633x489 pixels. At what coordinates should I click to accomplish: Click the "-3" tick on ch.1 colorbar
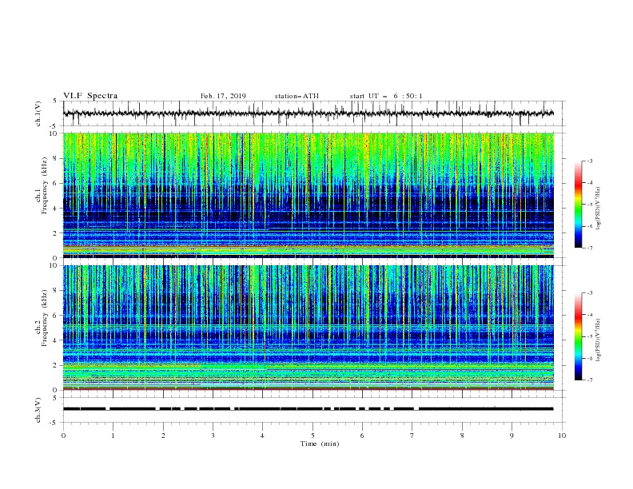click(x=590, y=161)
